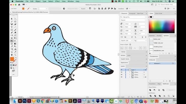Select the Hand tool

[x=12, y=55]
